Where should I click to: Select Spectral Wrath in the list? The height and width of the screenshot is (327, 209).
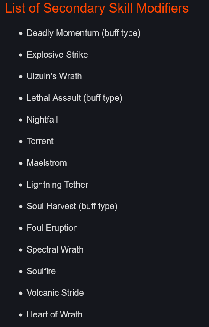(55, 250)
